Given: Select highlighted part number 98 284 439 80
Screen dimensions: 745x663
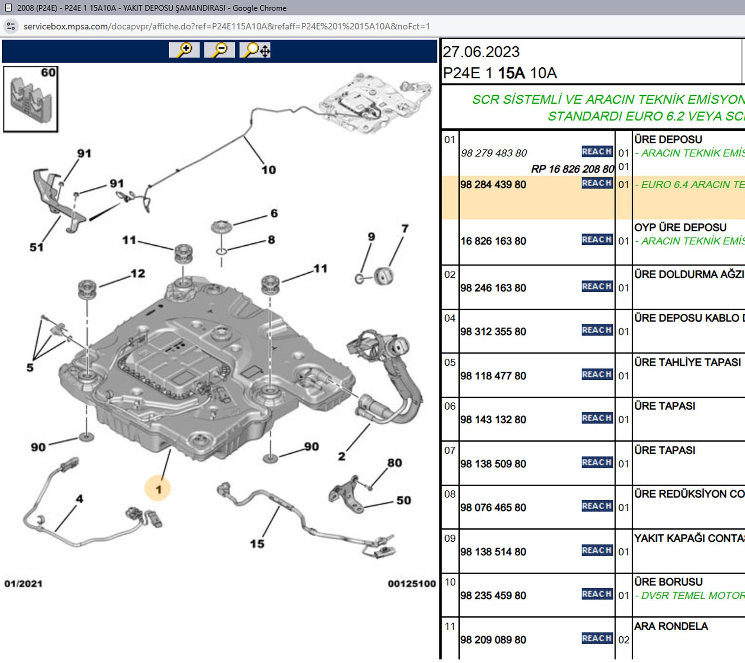Looking at the screenshot, I should coord(493,185).
